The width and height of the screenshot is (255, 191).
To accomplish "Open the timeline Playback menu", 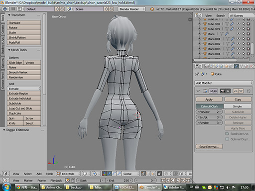I will click(56, 181).
